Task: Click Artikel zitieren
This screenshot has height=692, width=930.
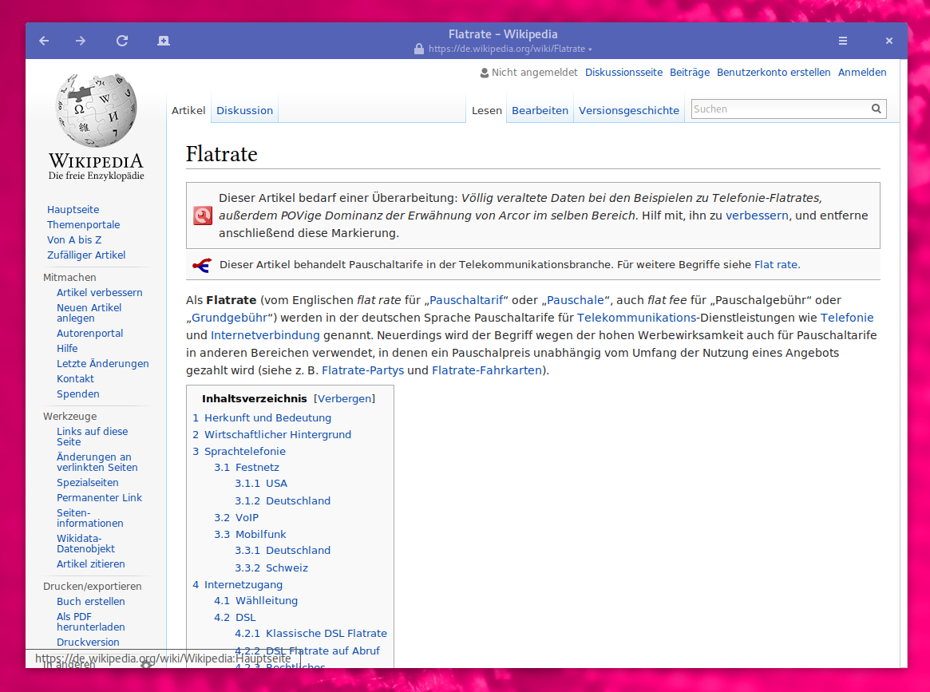Action: point(91,564)
